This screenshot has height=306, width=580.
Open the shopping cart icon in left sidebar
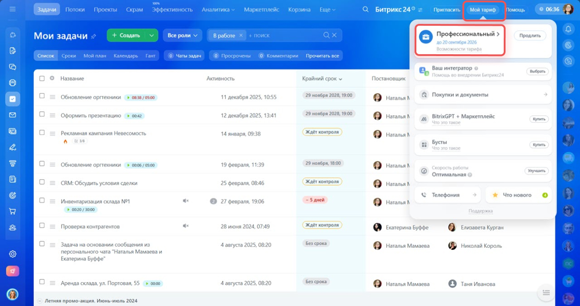[x=12, y=211]
